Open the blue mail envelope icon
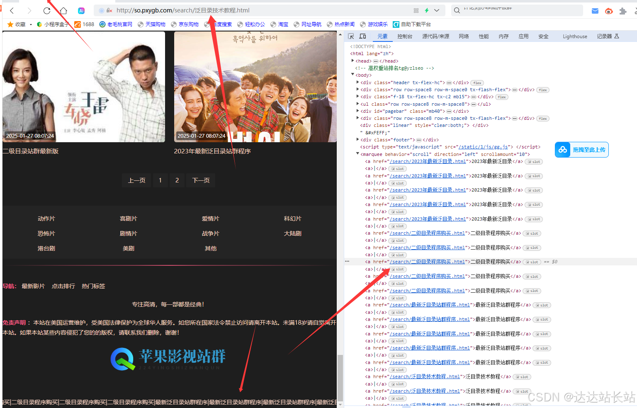This screenshot has width=637, height=408. click(x=595, y=11)
